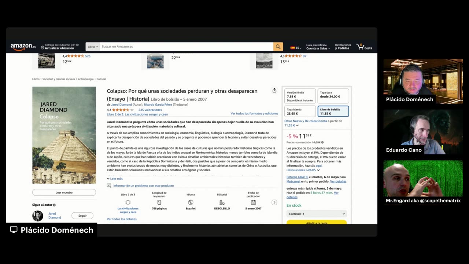Click the report problem speech icon

coord(109,186)
